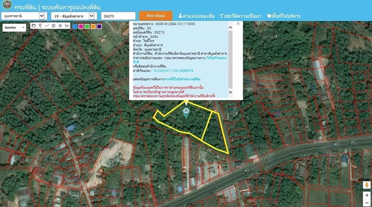Viewport: 372px width, 207px height.
Task: Select the circle drawing tool
Action: coord(60,26)
